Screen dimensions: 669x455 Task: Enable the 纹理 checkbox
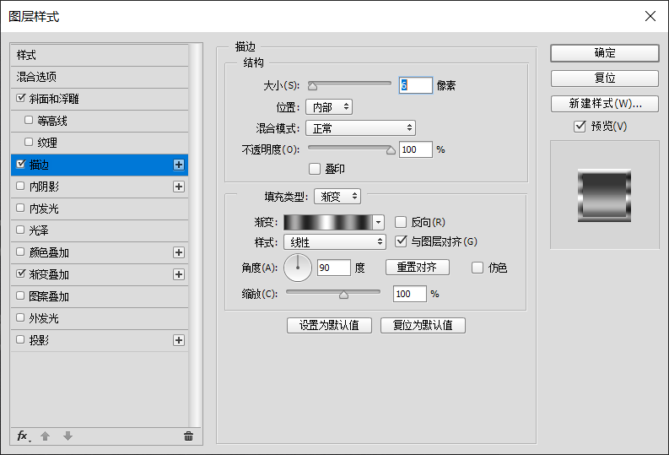coord(29,142)
